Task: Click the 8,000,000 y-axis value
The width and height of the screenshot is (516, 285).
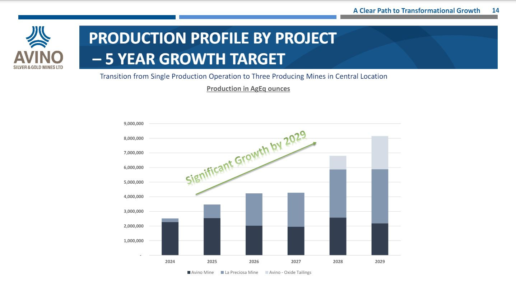Action: (x=133, y=138)
